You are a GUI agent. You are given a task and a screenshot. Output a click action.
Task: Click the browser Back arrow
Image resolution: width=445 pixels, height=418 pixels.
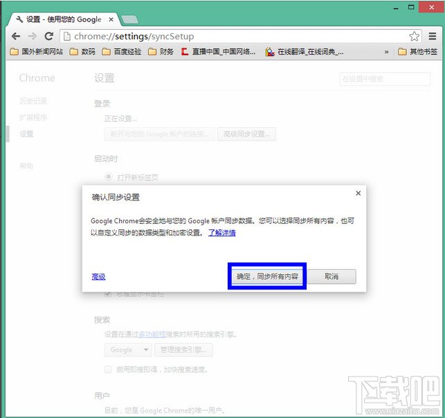pos(16,37)
